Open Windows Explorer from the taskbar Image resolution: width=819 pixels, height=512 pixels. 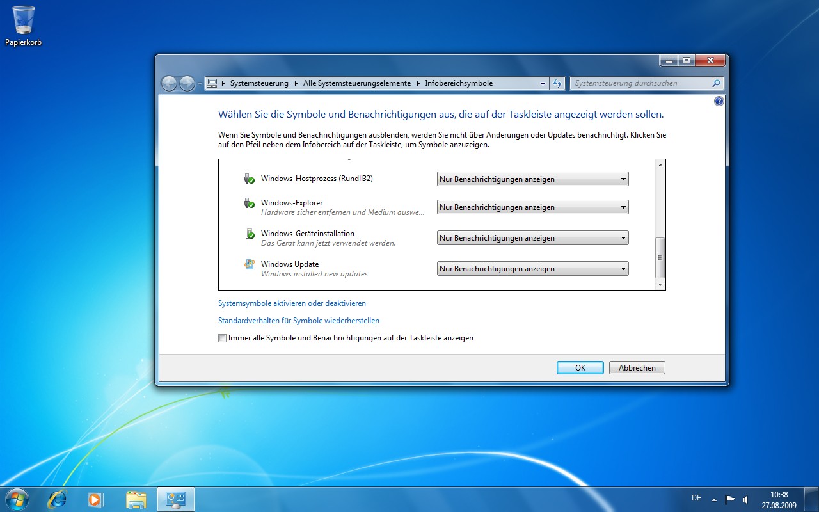[x=136, y=499]
